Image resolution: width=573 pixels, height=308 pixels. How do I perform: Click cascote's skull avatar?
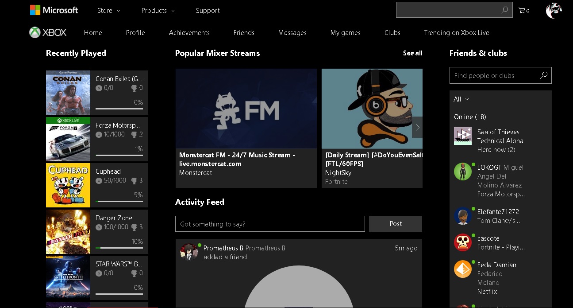coord(463,242)
